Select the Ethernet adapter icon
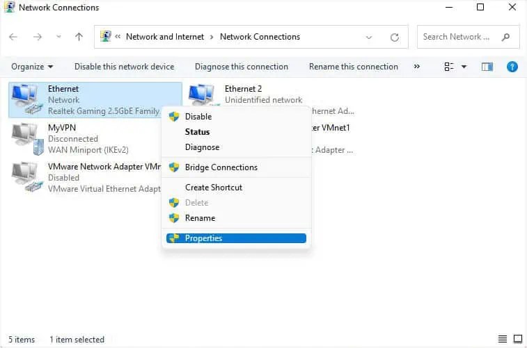The image size is (527, 348). pos(27,99)
